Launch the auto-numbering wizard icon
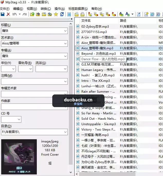The width and height of the screenshot is (163, 176). [x=139, y=14]
